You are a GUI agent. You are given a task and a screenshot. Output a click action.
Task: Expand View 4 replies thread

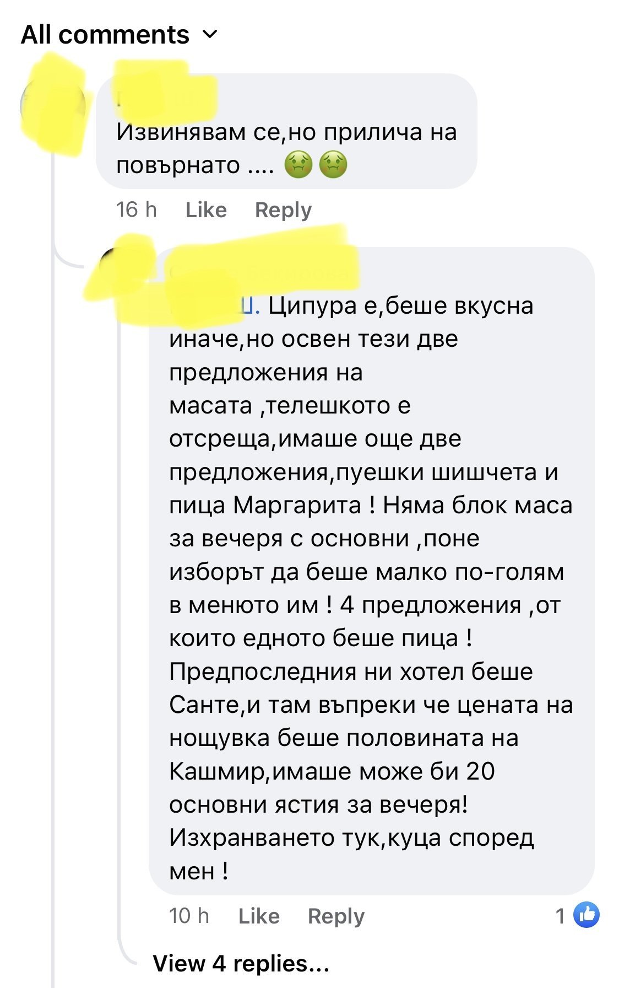tap(241, 963)
